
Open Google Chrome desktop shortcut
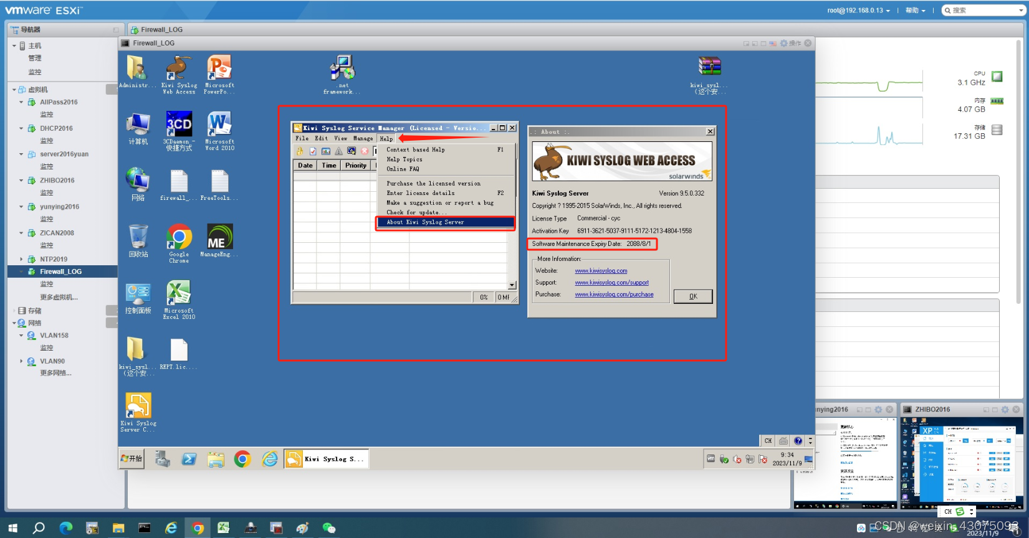[x=179, y=243]
